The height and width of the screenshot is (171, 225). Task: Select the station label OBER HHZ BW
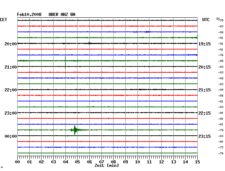62,15
